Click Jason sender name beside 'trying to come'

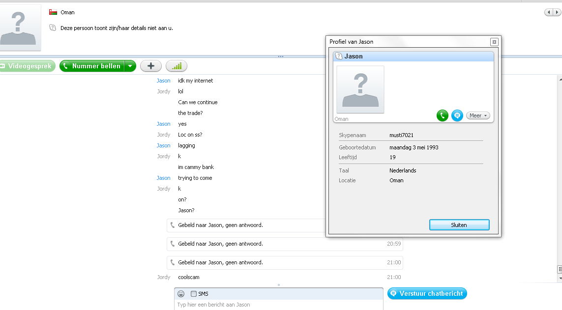pos(163,178)
